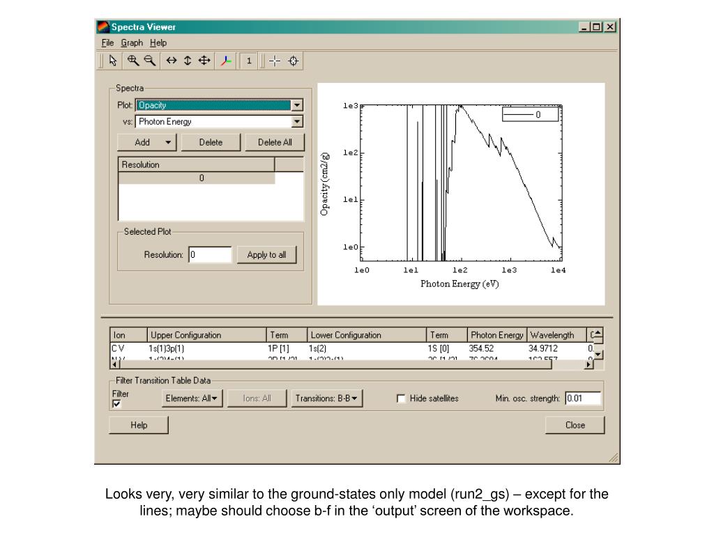Select the arrow pointer tool
This screenshot has width=714, height=535.
[113, 61]
